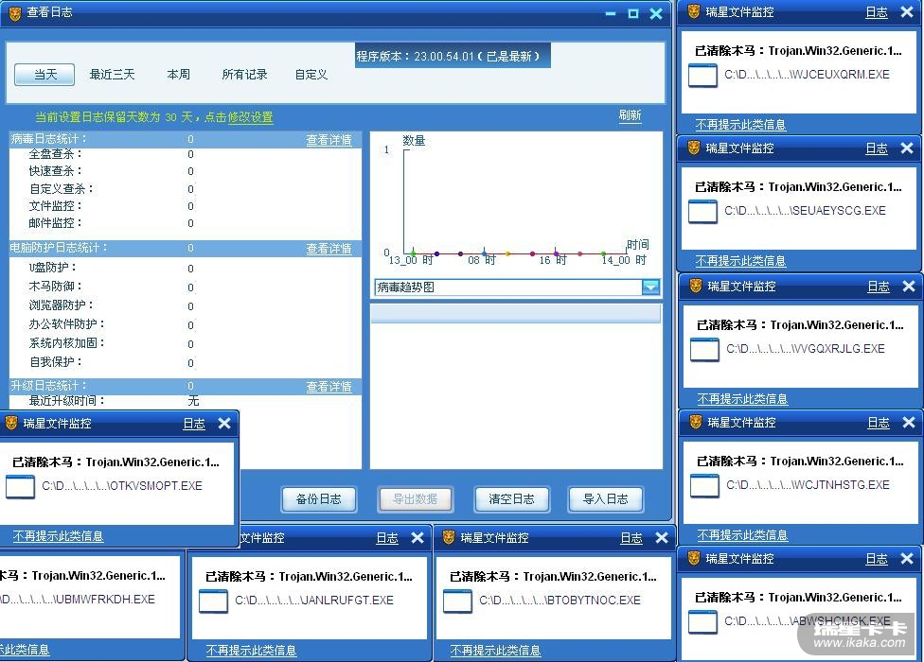
Task: Open 日志 link in OTKVSMOPT.EXE popup
Action: [194, 424]
